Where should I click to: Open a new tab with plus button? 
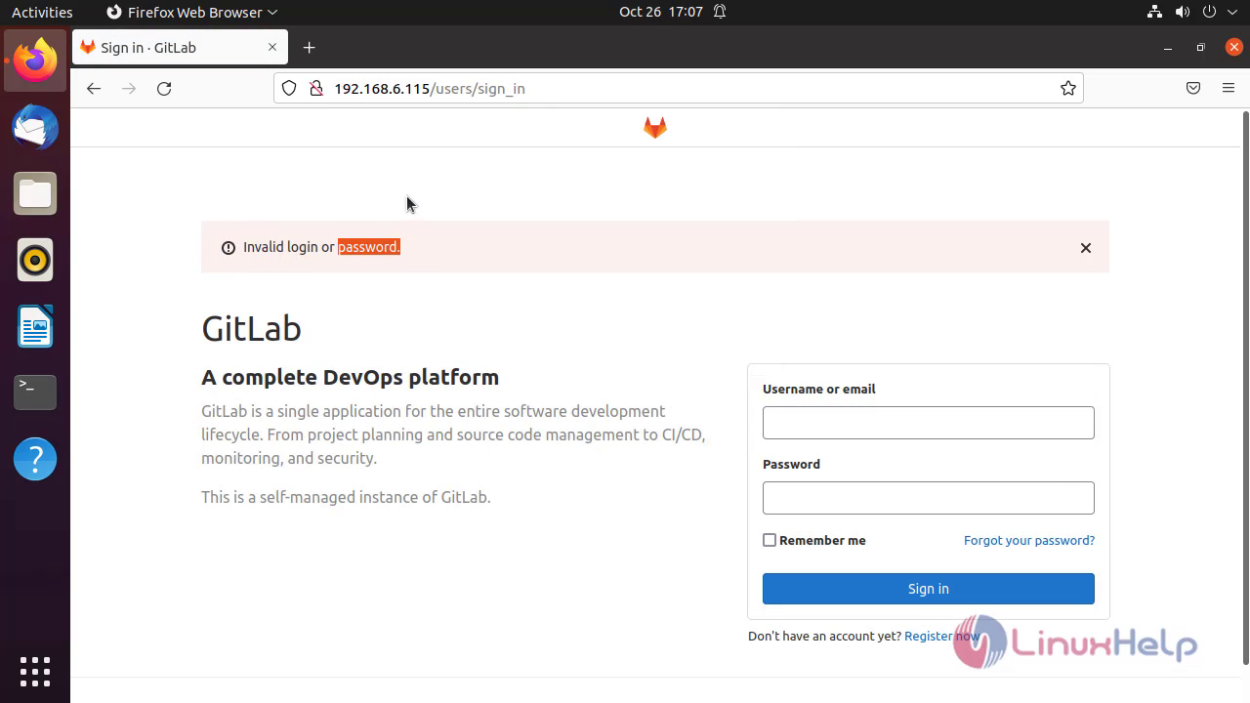pyautogui.click(x=309, y=47)
